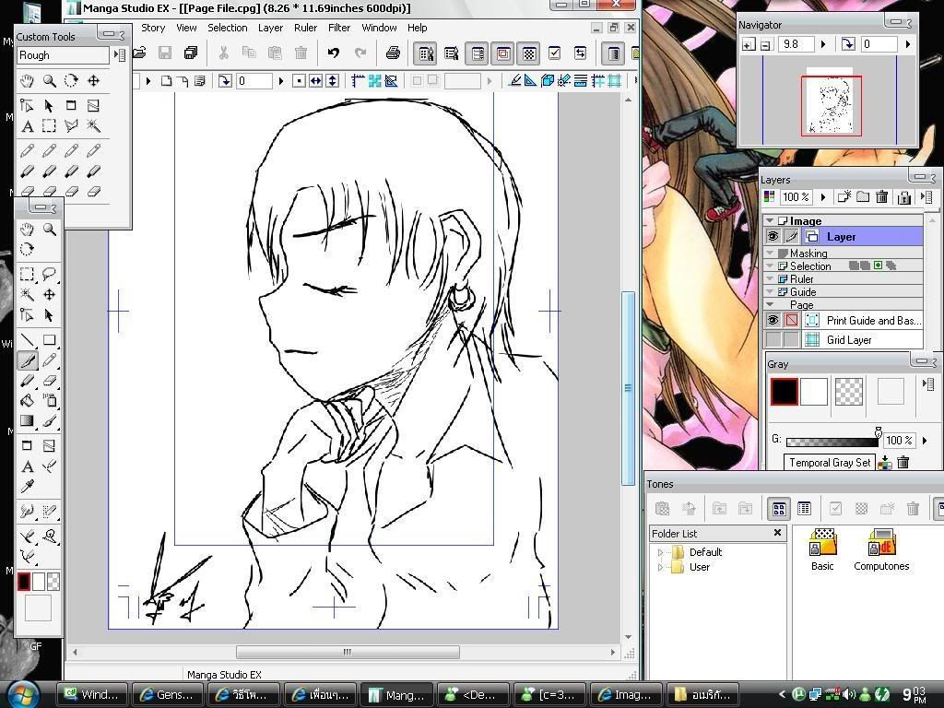
Task: Open the Basic tones folder
Action: (822, 549)
